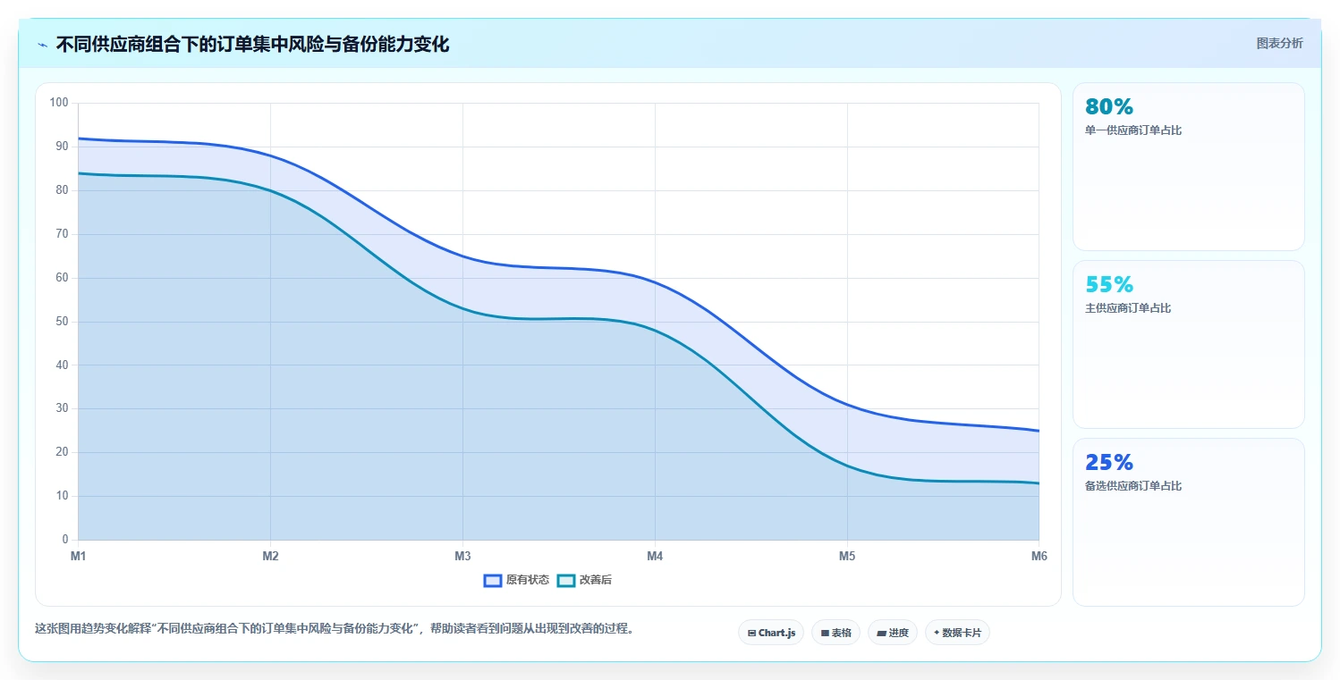The width and height of the screenshot is (1340, 680).
Task: Click the 备选供应商订单占比 card label
Action: [x=1133, y=486]
